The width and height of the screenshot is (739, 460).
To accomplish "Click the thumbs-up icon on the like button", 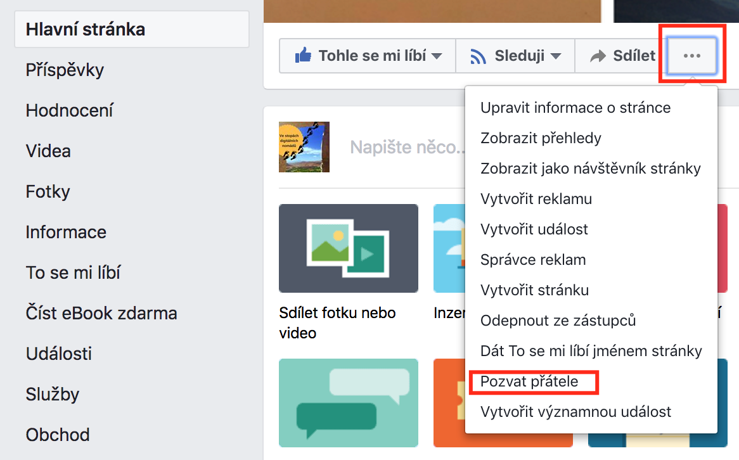I will coord(304,55).
